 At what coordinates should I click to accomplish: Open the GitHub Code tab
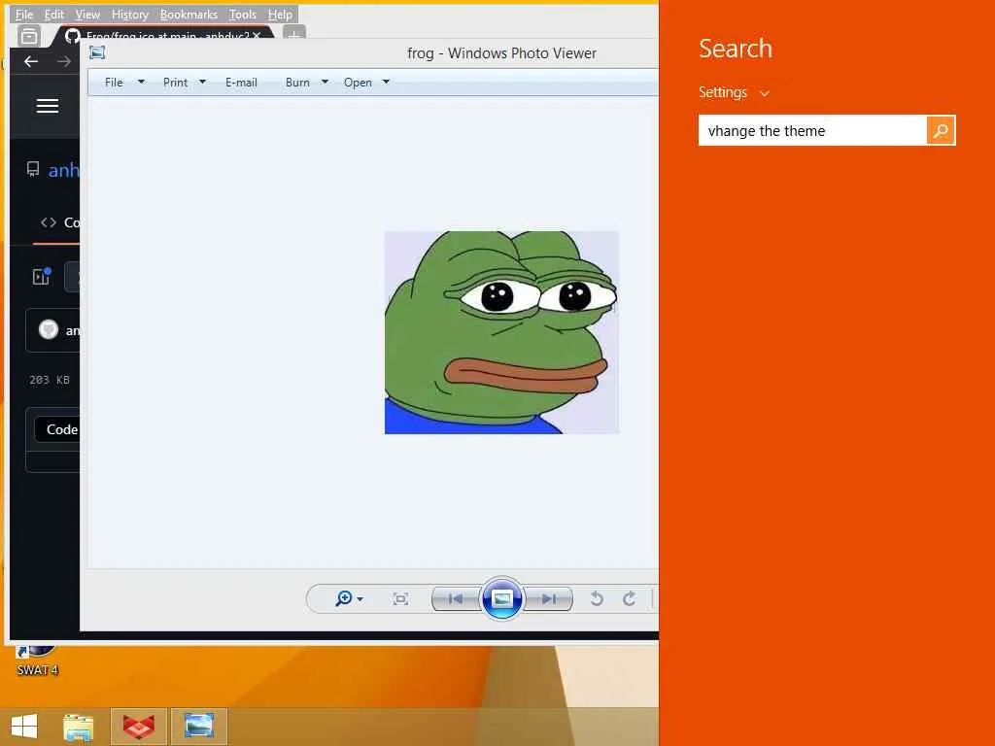click(x=59, y=222)
